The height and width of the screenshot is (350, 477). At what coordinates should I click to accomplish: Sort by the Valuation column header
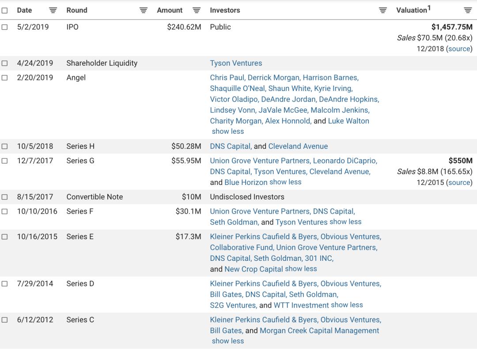(x=413, y=10)
